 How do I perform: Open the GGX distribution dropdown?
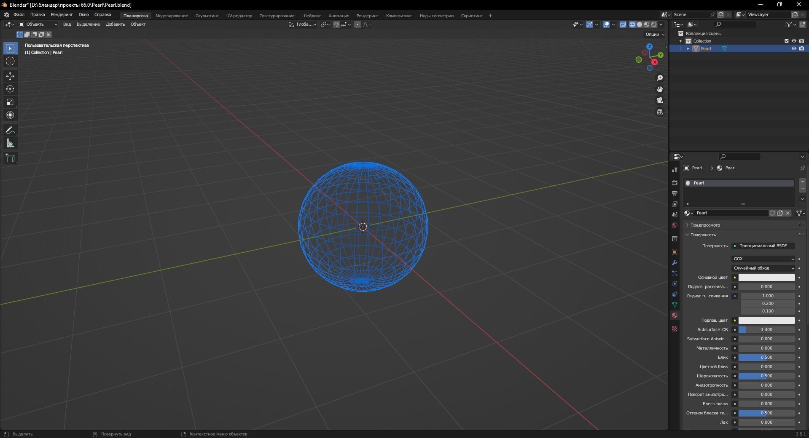click(763, 259)
